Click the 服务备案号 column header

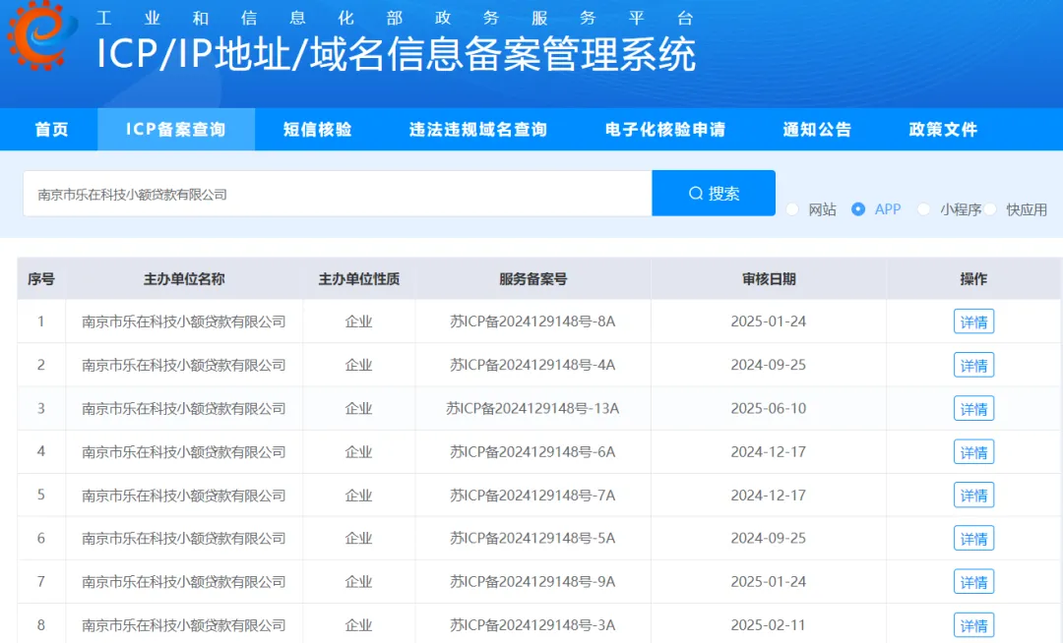point(532,279)
